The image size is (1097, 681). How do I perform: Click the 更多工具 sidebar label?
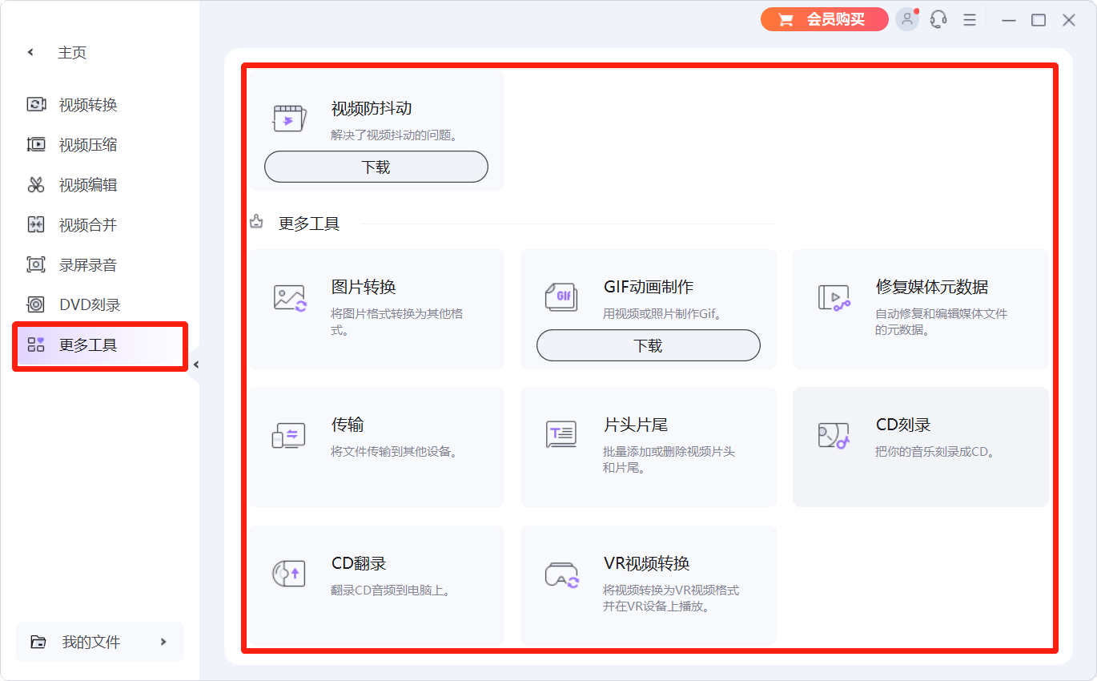pos(88,345)
